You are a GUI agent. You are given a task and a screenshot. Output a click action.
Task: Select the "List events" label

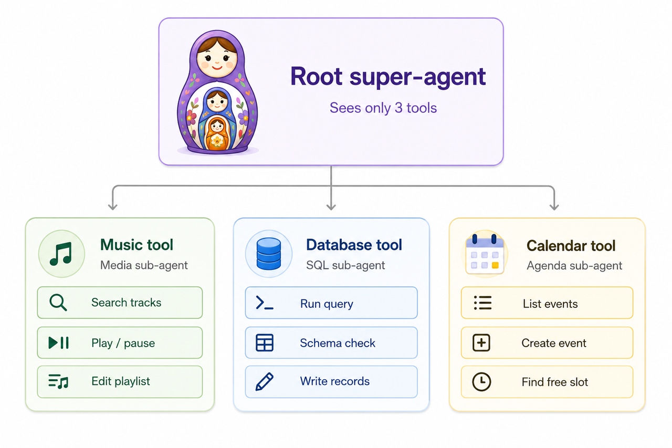(550, 304)
